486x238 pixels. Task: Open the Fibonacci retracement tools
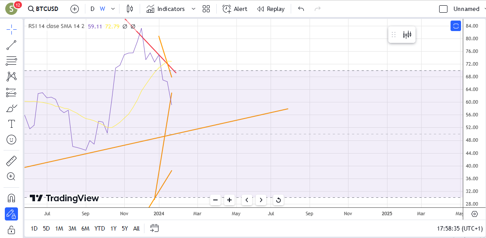(x=11, y=61)
